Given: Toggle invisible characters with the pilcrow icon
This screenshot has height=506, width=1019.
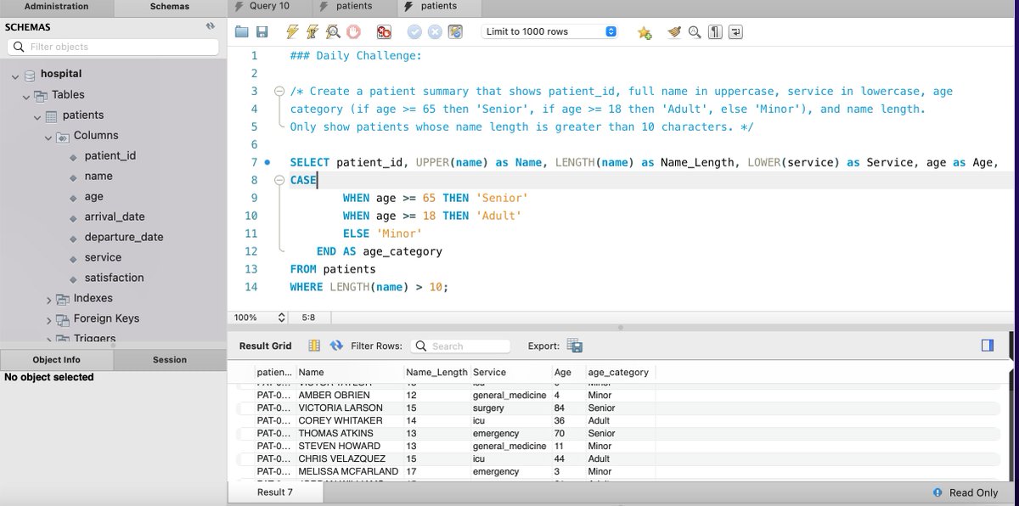Looking at the screenshot, I should [x=714, y=31].
